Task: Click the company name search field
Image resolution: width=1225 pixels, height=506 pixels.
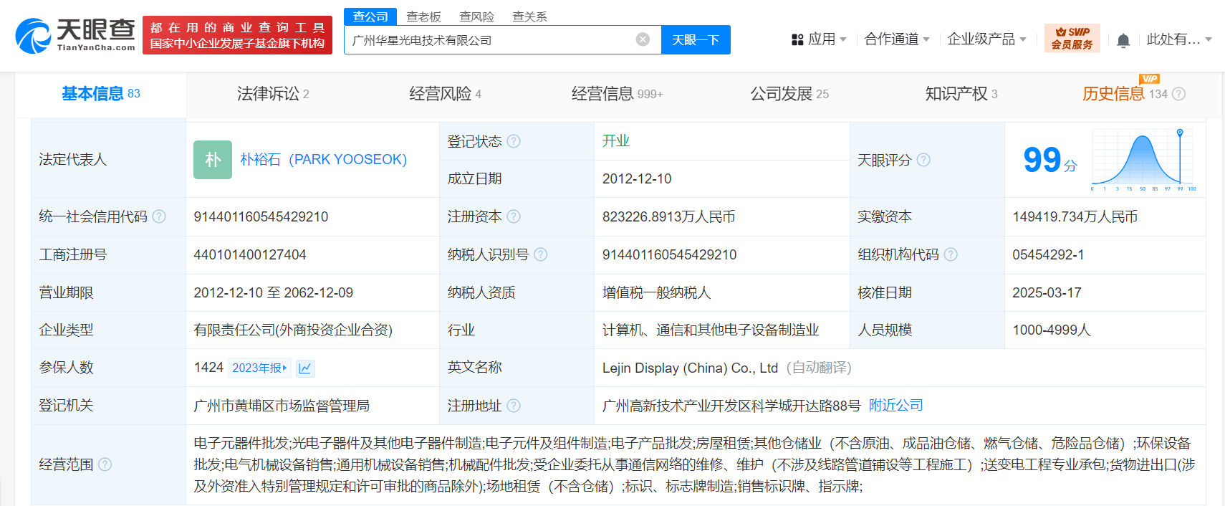Action: tap(487, 40)
